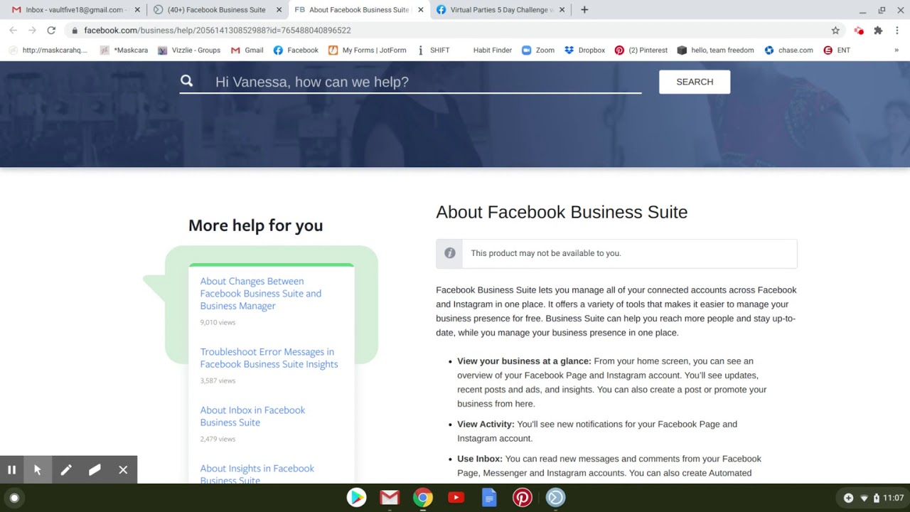Click the '3,587 views' text

coord(218,381)
